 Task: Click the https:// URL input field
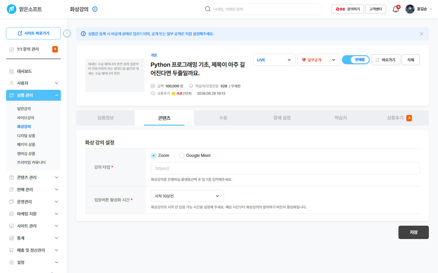[285, 168]
